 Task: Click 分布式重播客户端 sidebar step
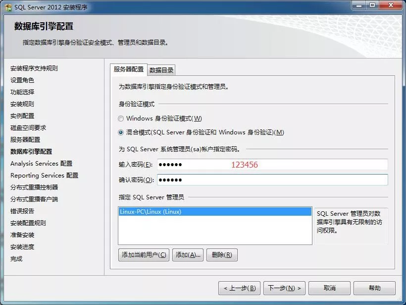point(34,199)
